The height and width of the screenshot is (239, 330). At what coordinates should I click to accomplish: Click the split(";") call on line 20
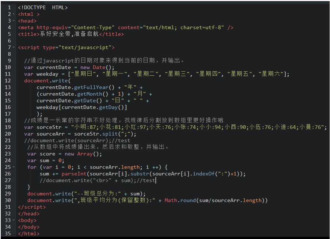(117, 134)
